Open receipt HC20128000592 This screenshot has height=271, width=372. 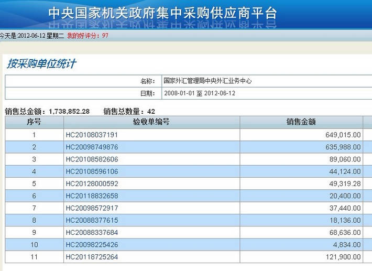[92, 184]
